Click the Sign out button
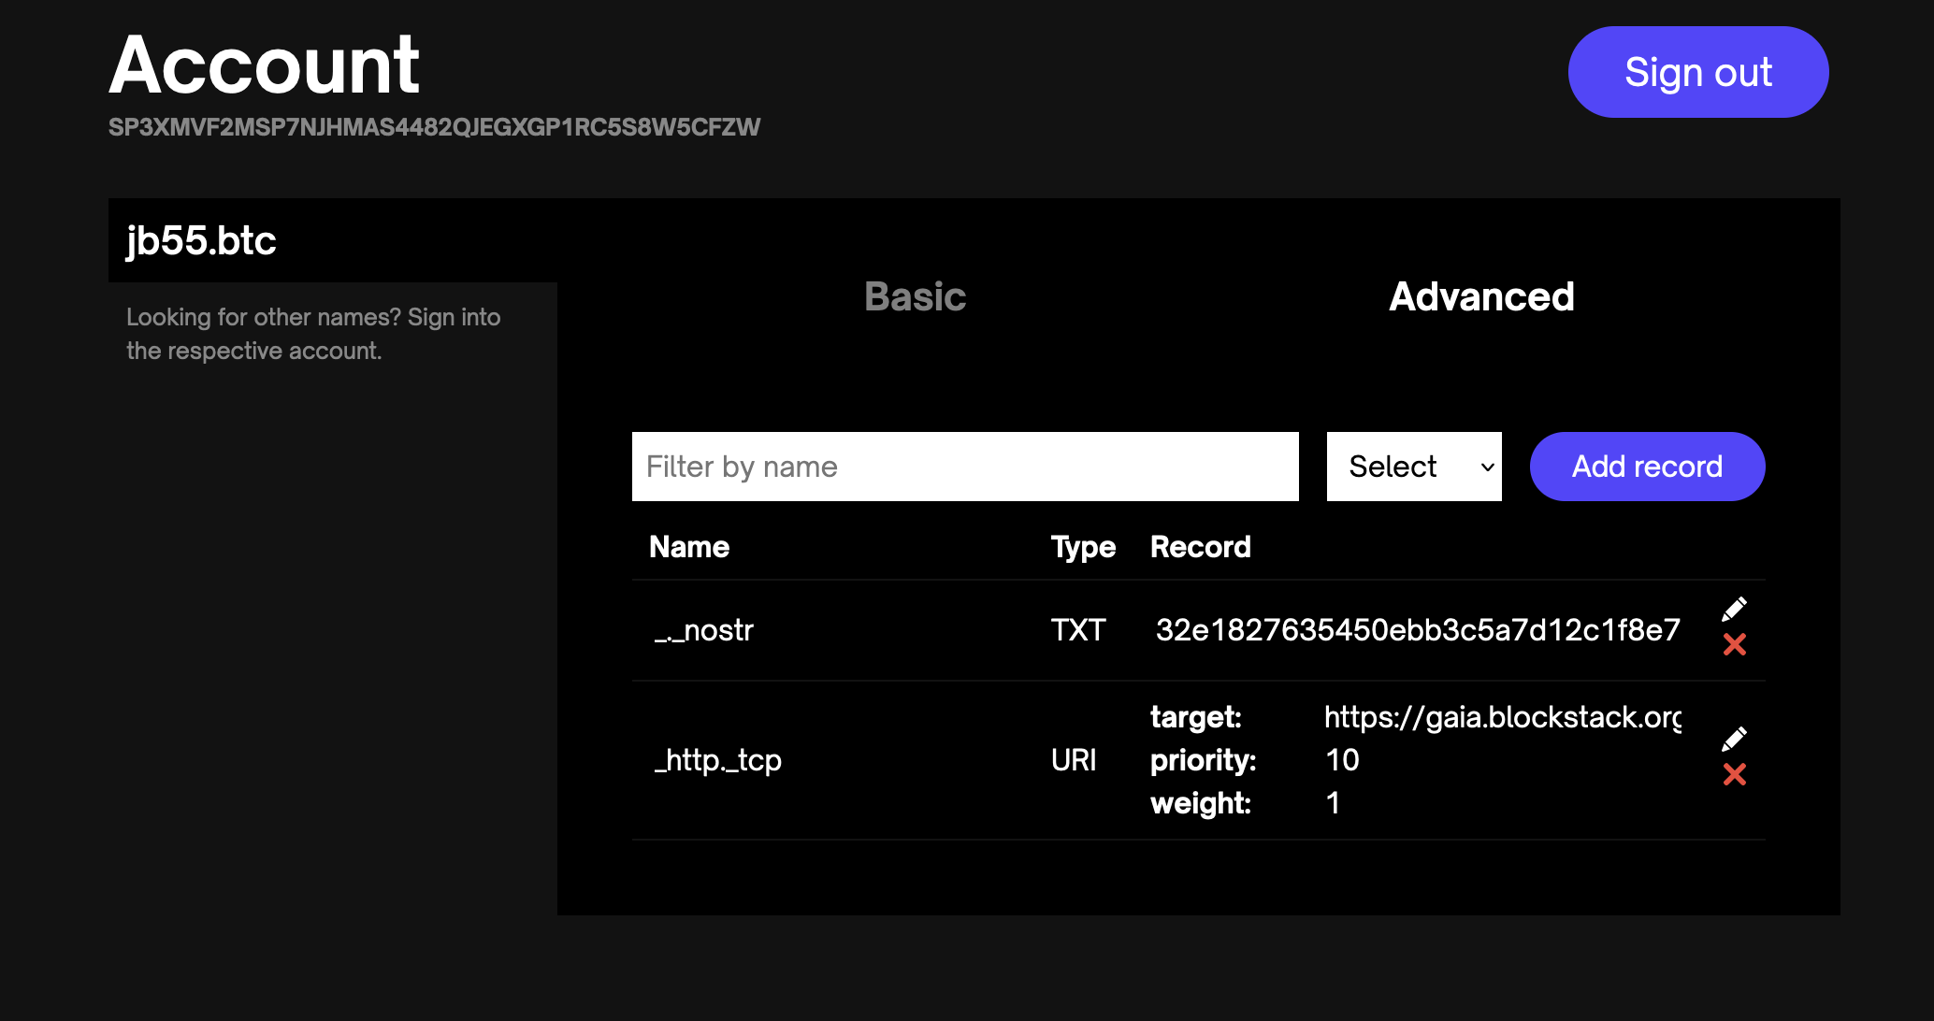Image resolution: width=1934 pixels, height=1021 pixels. (1698, 72)
